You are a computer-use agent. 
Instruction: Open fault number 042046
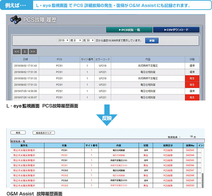click(190, 165)
